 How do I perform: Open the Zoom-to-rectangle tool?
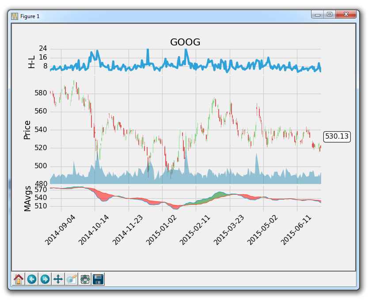(x=71, y=279)
